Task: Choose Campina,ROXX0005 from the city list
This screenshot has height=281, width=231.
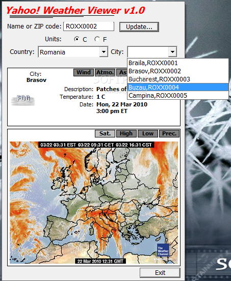Action: 178,95
